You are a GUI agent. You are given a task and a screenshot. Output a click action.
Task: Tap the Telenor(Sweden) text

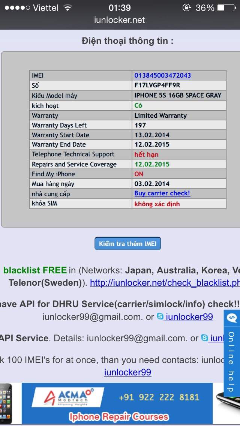46,283
